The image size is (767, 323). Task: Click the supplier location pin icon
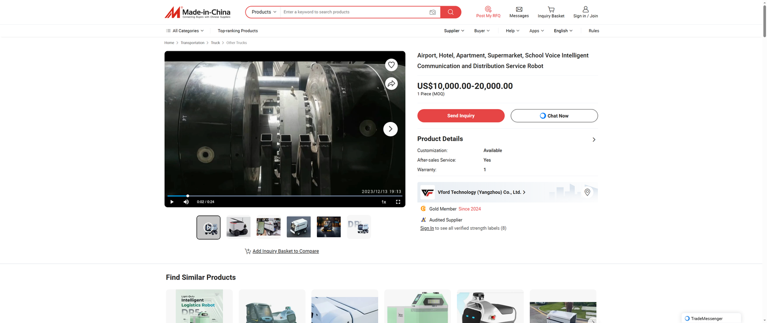click(x=587, y=192)
